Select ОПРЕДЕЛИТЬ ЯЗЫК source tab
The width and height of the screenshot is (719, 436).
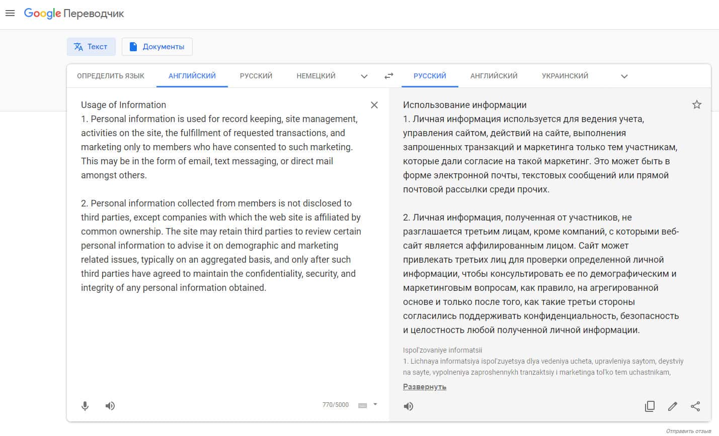click(111, 76)
